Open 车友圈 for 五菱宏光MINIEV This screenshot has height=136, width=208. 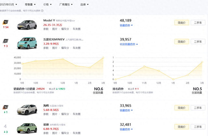click(77, 48)
